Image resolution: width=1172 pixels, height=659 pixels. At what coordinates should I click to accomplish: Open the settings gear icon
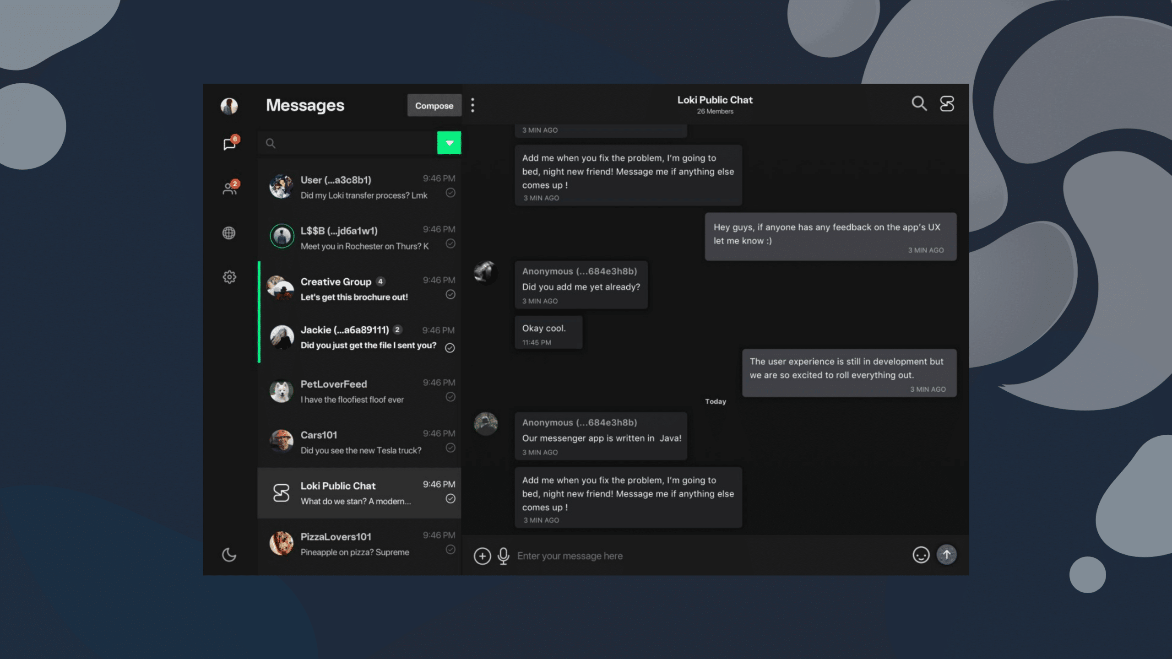coord(229,277)
